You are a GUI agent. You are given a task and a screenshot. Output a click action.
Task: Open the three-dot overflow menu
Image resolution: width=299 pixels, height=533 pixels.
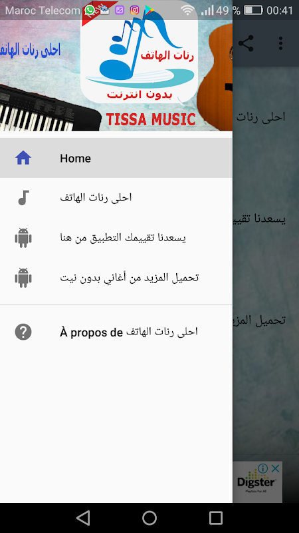[x=280, y=43]
